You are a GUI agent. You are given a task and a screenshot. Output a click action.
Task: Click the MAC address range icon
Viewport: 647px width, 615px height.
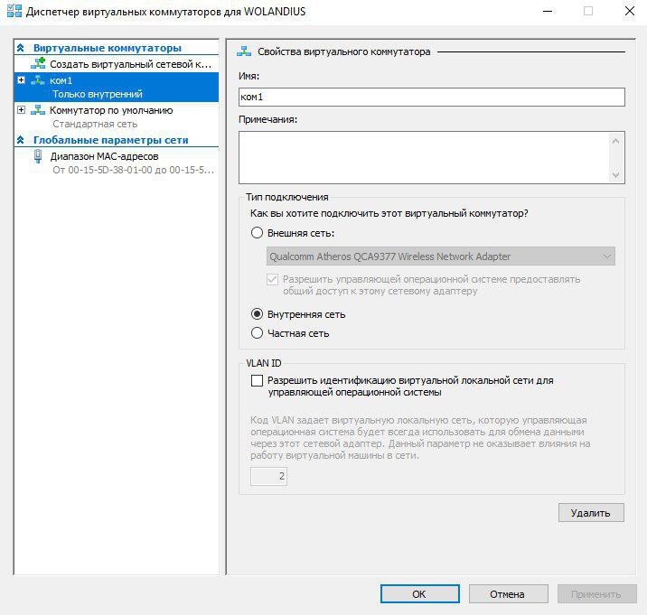38,156
